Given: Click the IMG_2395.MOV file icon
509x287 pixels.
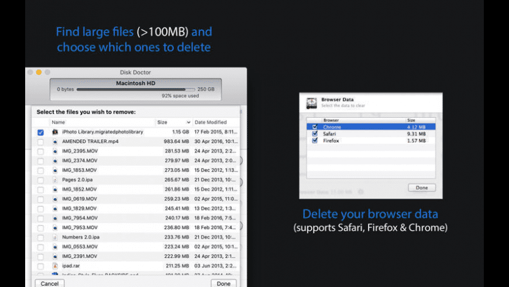Looking at the screenshot, I should click(x=55, y=151).
